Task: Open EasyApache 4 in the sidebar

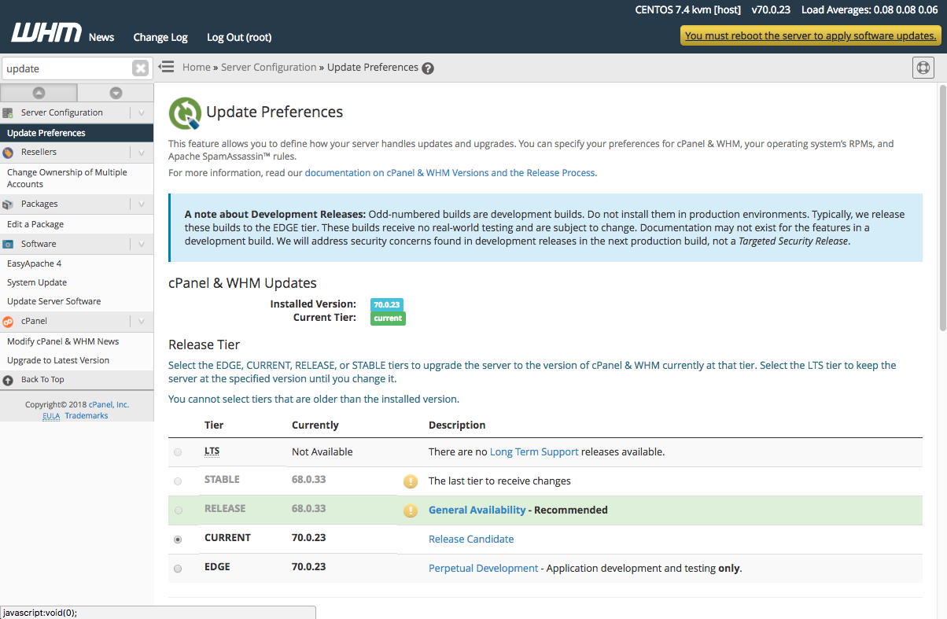Action: pos(34,263)
